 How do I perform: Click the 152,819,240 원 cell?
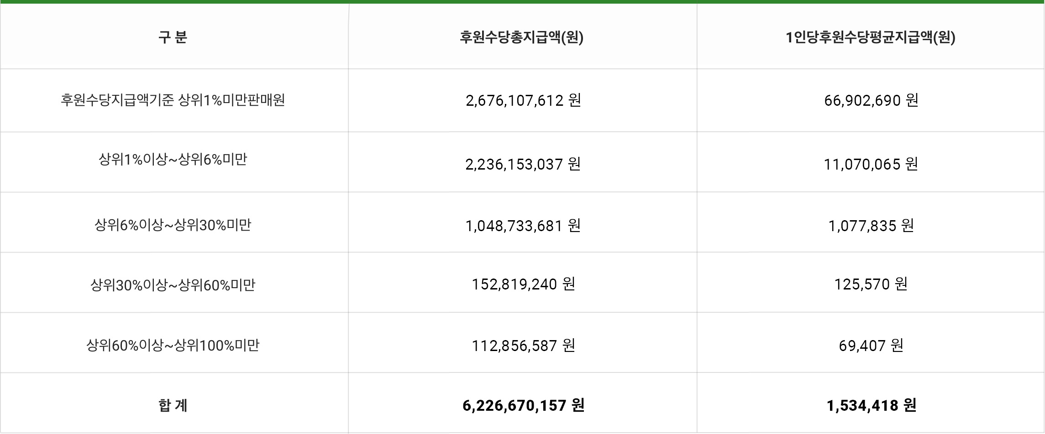pos(523,284)
